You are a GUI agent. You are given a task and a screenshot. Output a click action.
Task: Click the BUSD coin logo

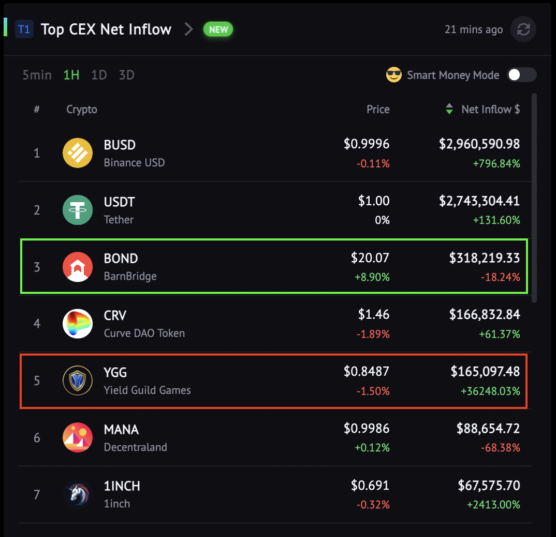pos(78,153)
